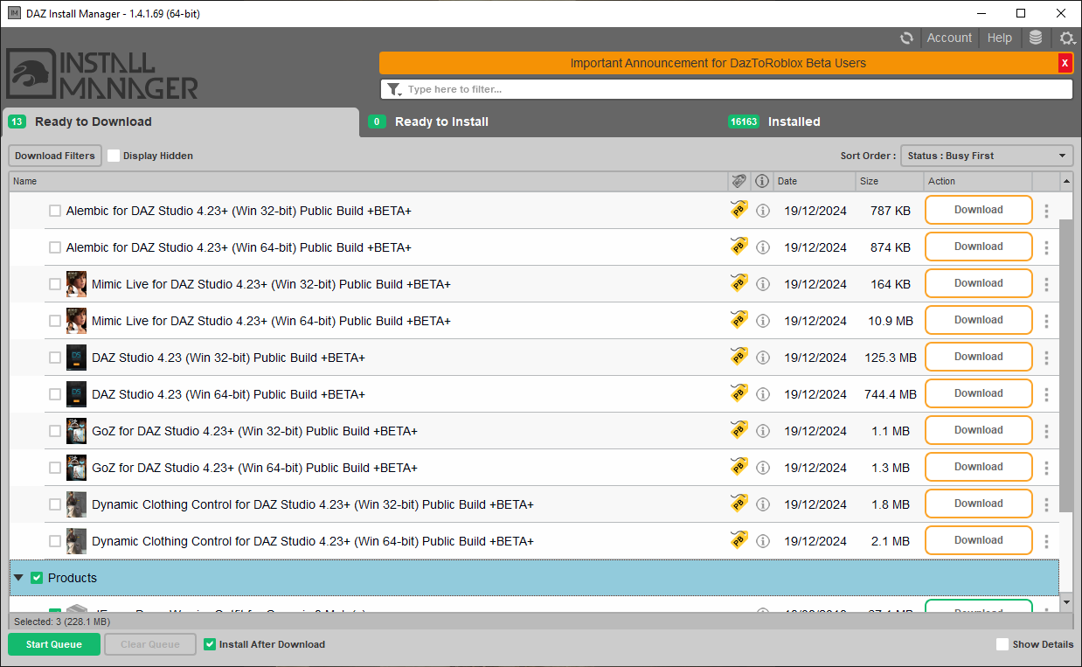Open the Sort Order dropdown

point(987,156)
